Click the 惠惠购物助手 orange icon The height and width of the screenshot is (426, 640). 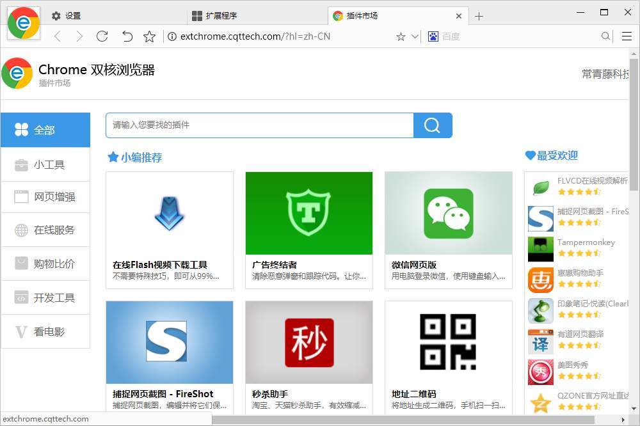pos(540,280)
